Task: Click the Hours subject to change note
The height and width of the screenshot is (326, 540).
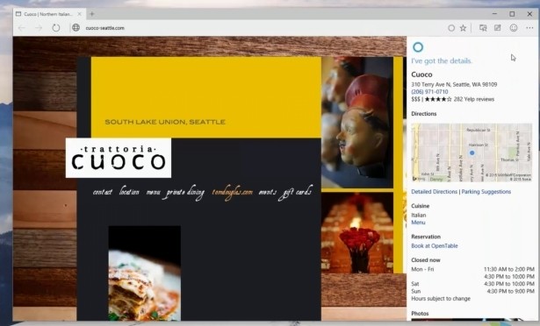Action: coord(441,299)
